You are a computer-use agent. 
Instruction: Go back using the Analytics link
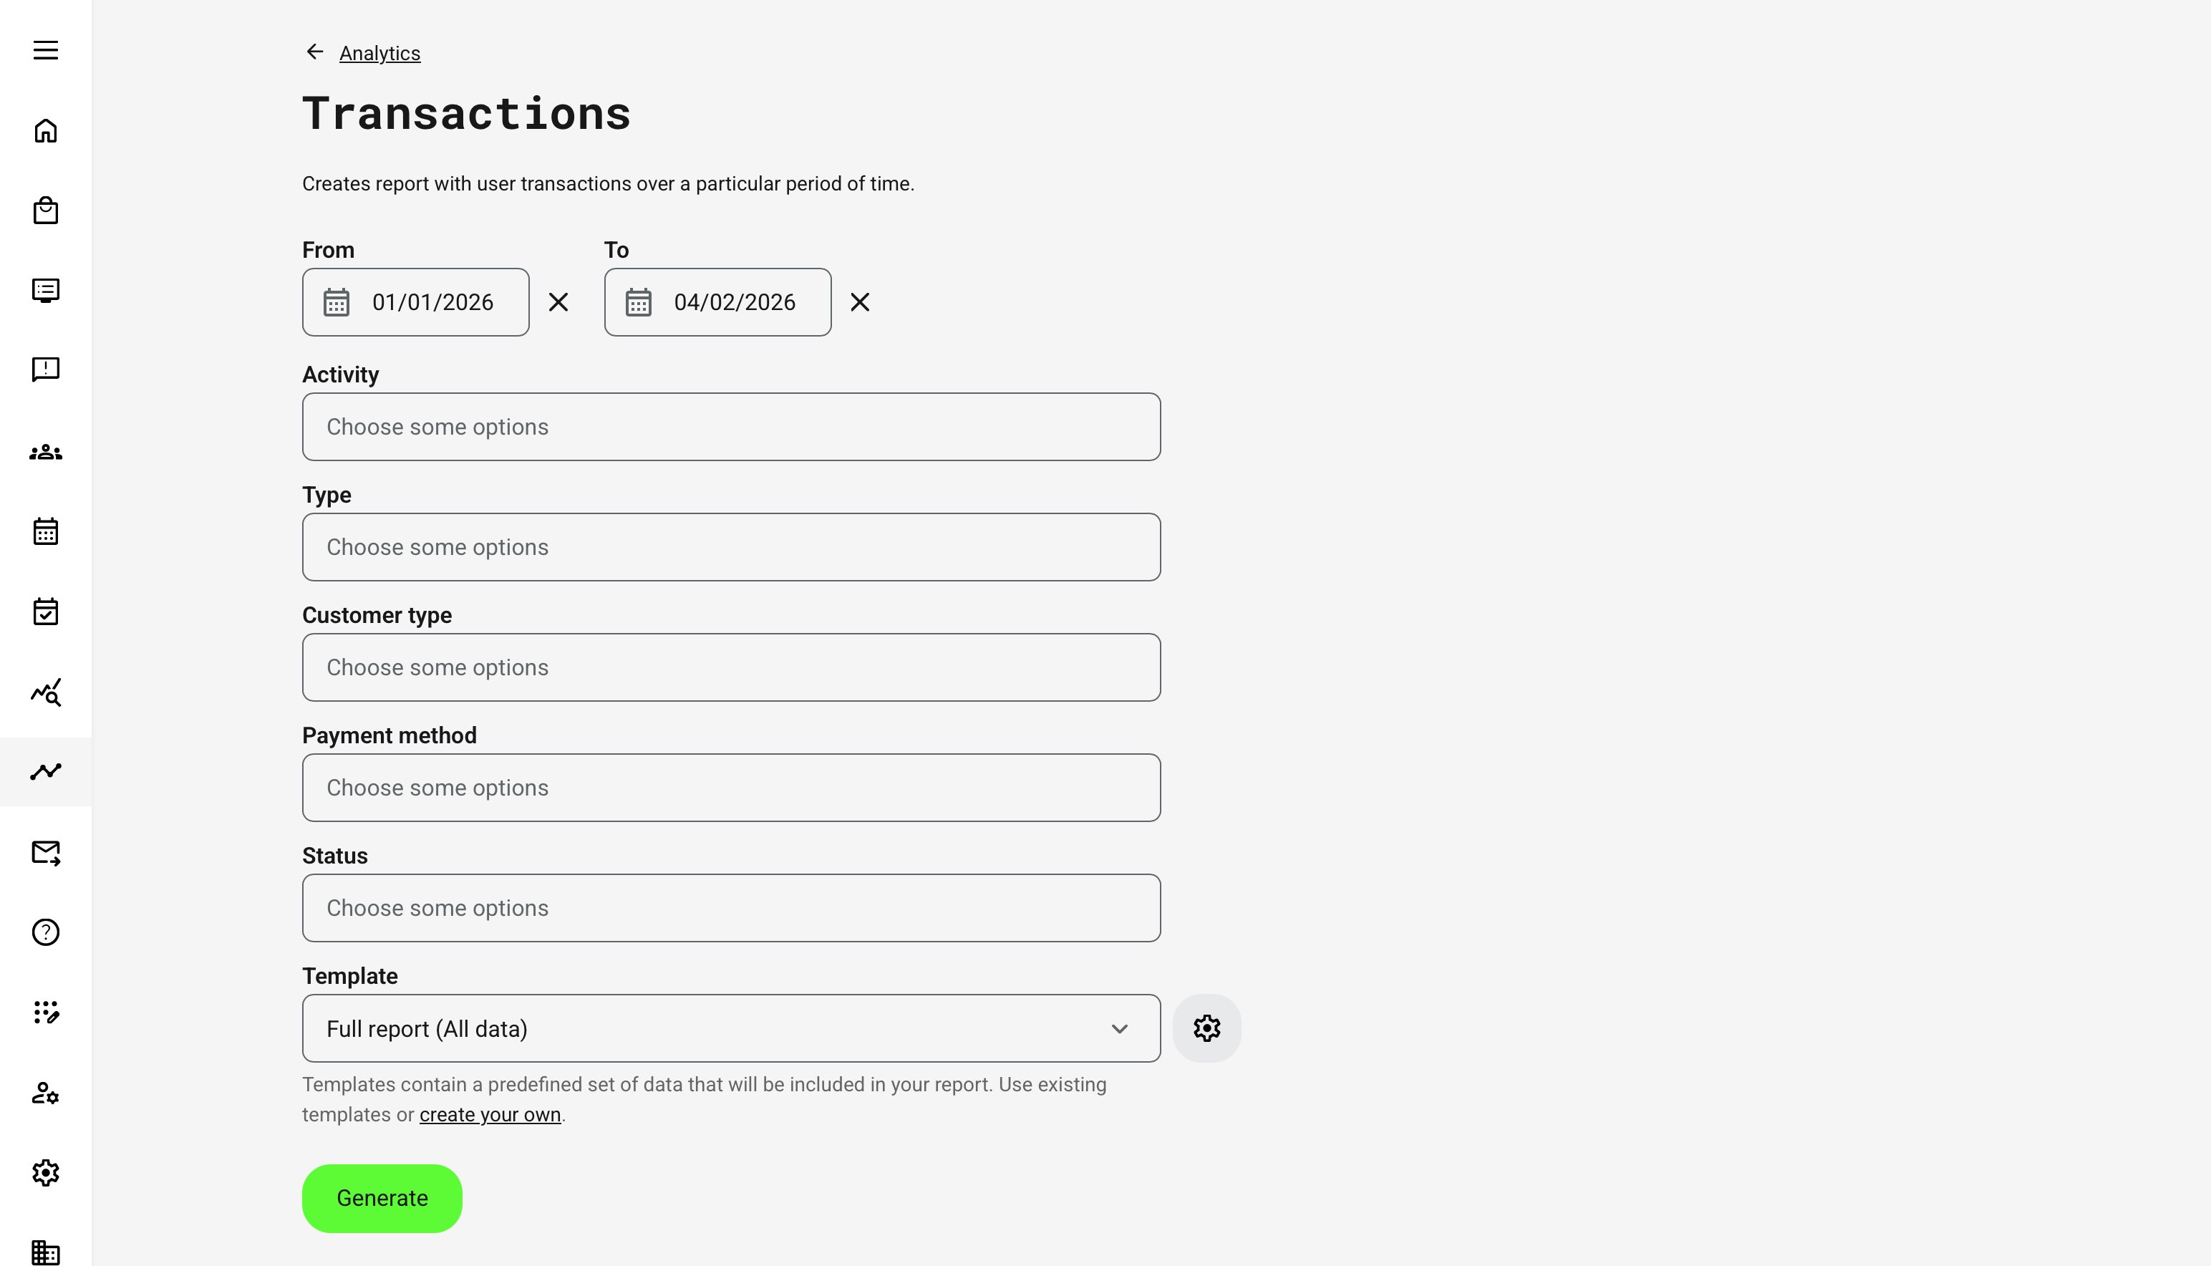(x=380, y=53)
